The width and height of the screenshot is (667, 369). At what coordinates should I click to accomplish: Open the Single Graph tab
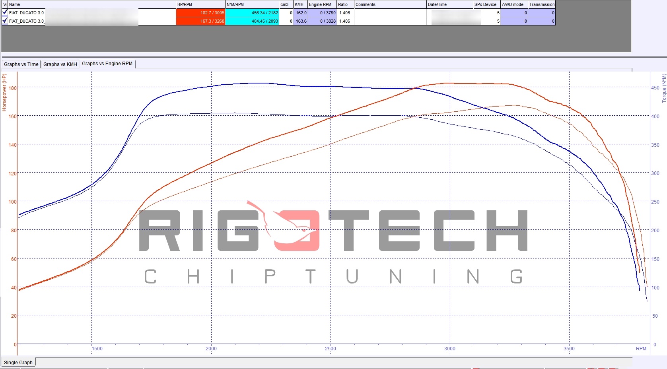(18, 362)
